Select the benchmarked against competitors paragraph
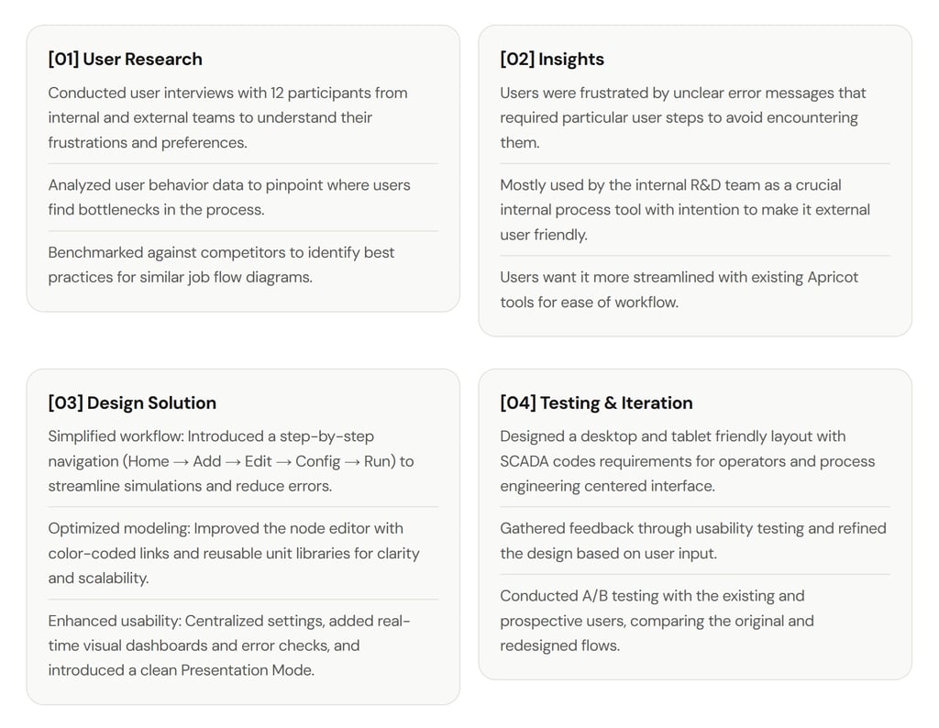Viewport: 939px width, 728px height. pyautogui.click(x=221, y=265)
